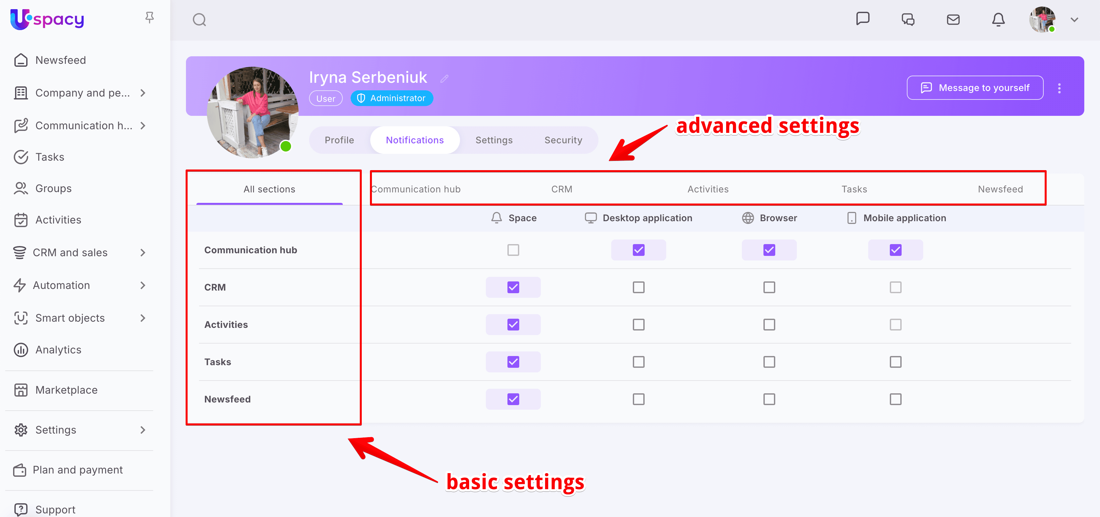
Task: Open the user avatar dropdown arrow
Action: [1074, 20]
